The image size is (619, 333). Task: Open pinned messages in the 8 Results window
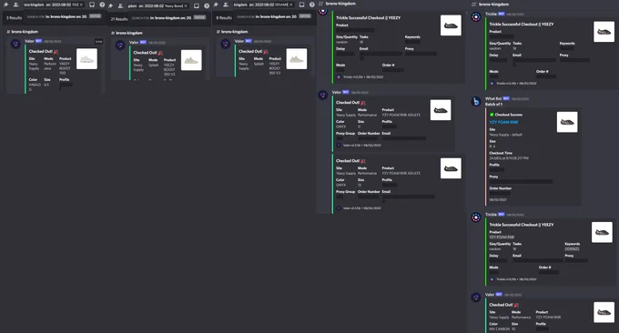pyautogui.click(x=216, y=5)
